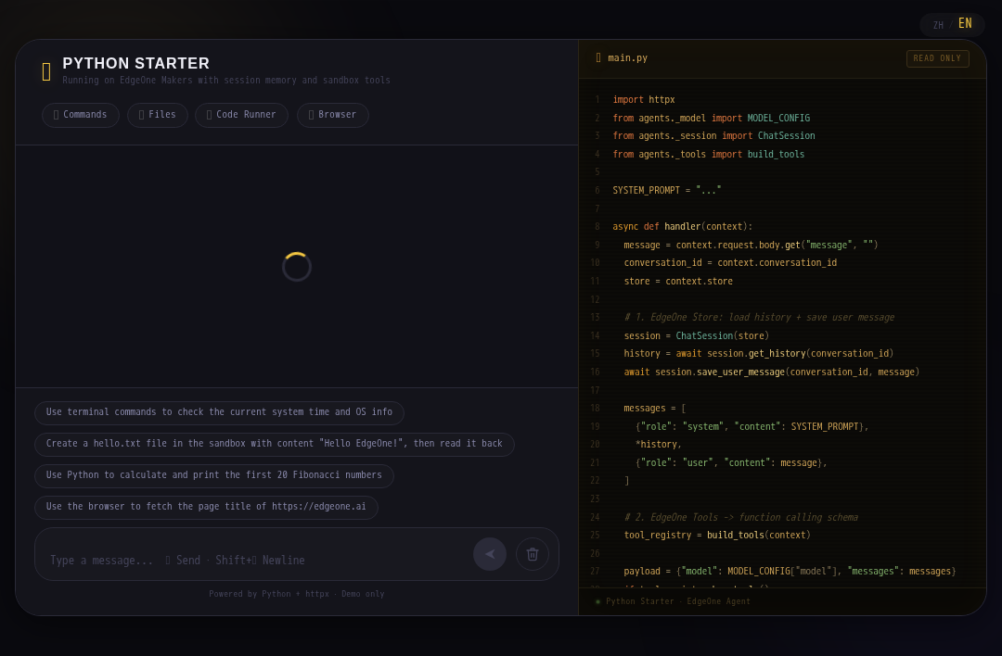Viewport: 1002px width, 656px height.
Task: Click the Powered by Python + httpx footer
Action: click(297, 594)
